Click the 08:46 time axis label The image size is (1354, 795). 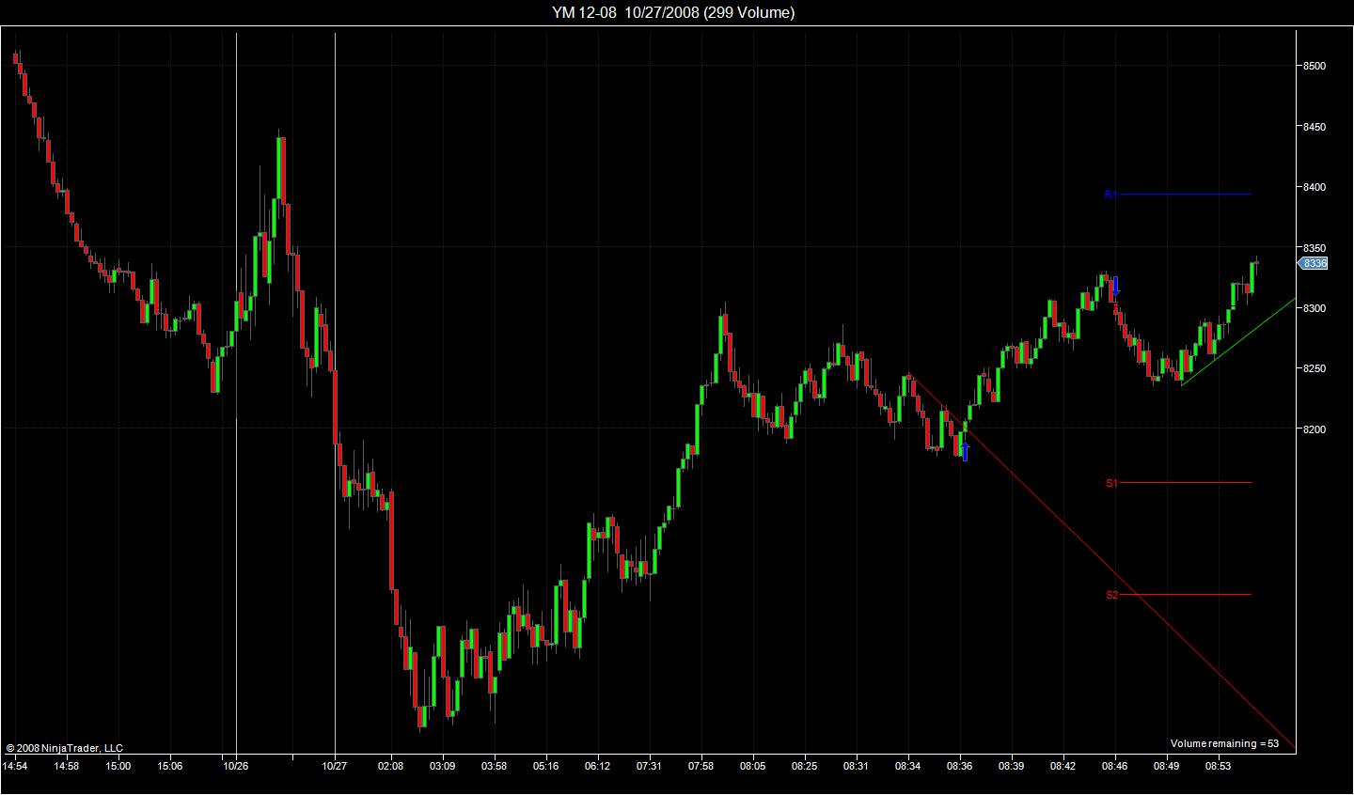pos(1114,766)
